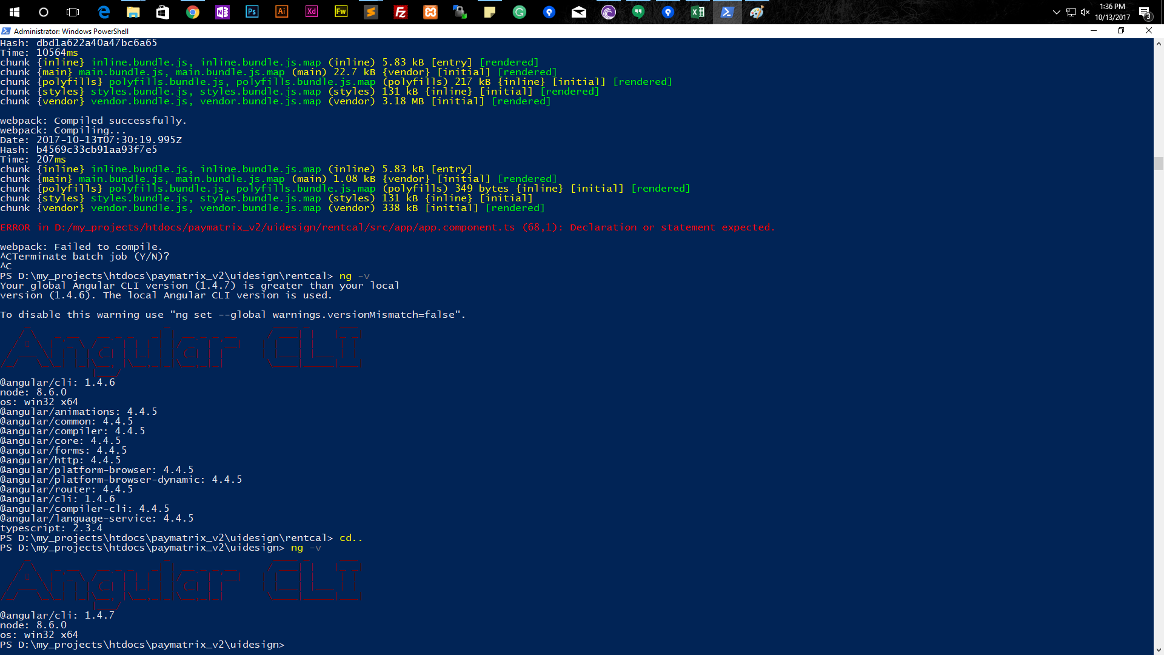Click the 'Hash: dbd1a622a40a47bc6a65' line
The width and height of the screenshot is (1164, 655).
(x=79, y=43)
